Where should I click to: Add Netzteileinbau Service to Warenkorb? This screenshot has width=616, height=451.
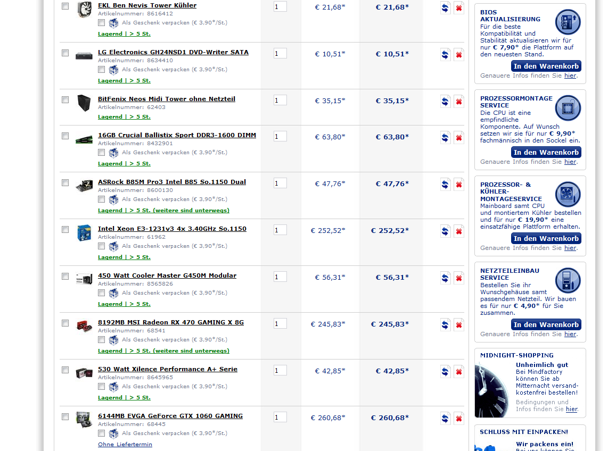point(546,324)
